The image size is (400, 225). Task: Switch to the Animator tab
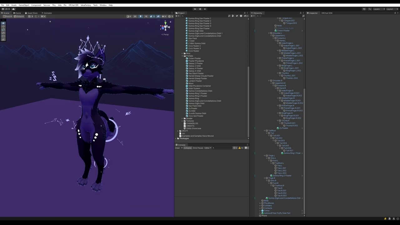click(47, 13)
